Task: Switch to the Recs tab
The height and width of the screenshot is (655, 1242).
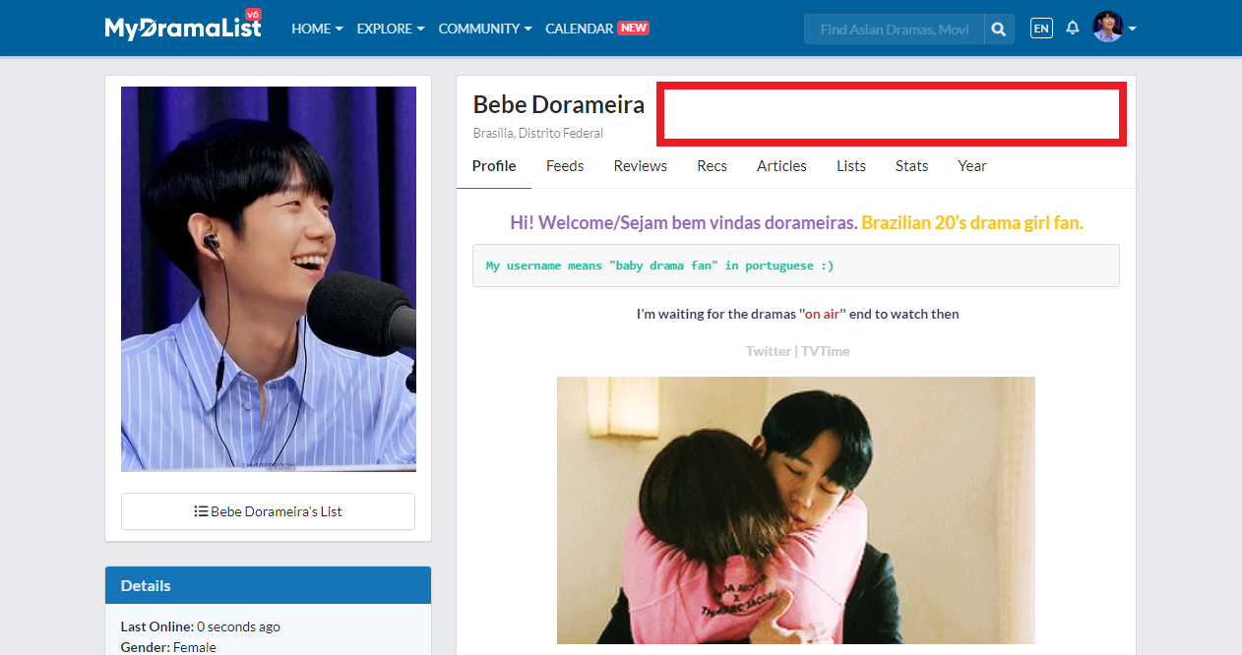Action: click(713, 166)
